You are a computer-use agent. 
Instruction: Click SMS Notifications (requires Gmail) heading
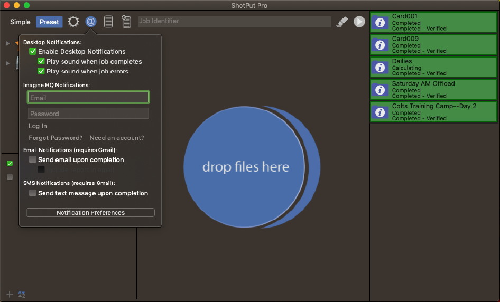69,183
